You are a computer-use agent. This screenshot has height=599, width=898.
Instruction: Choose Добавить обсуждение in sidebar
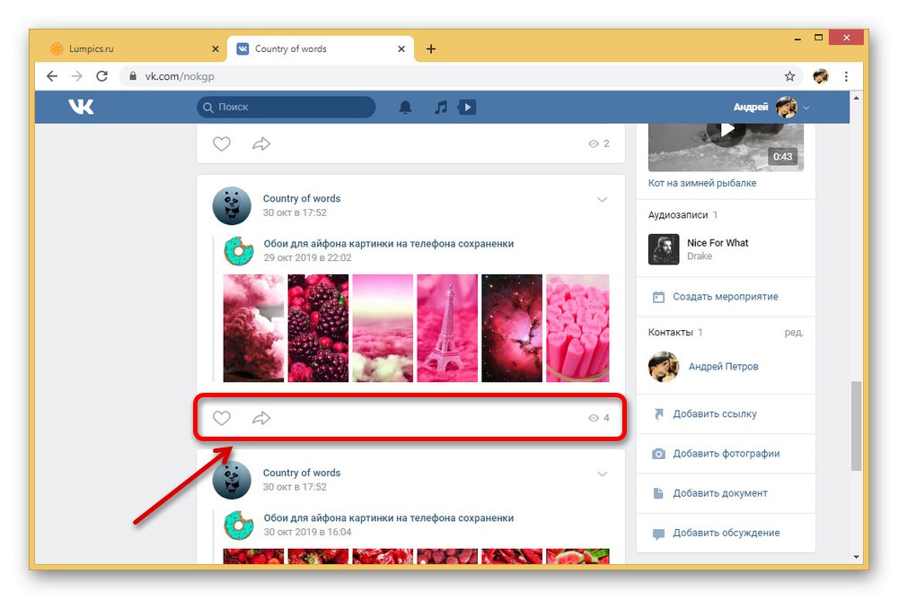coord(726,534)
